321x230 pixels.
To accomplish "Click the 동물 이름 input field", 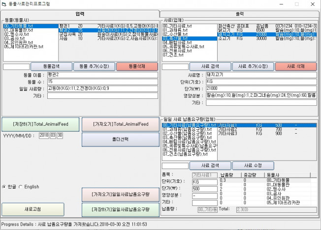I will [x=102, y=75].
